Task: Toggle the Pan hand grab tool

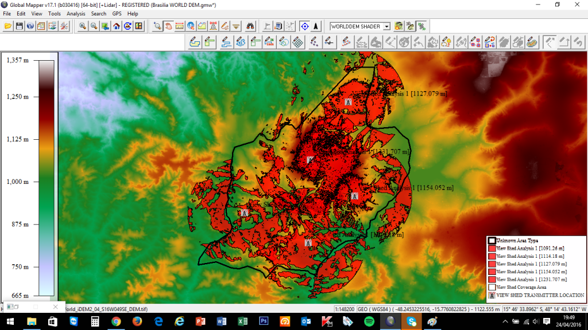Action: (x=169, y=26)
